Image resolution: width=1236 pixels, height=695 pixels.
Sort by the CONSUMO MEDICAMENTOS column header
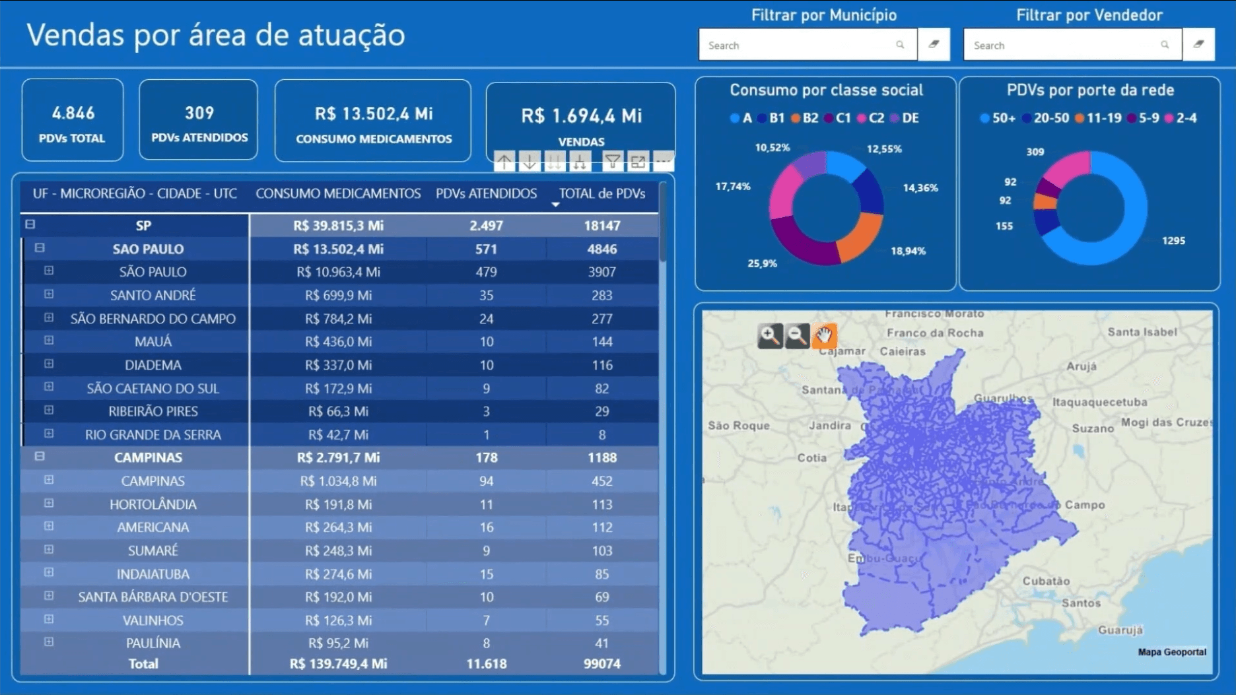pyautogui.click(x=338, y=193)
